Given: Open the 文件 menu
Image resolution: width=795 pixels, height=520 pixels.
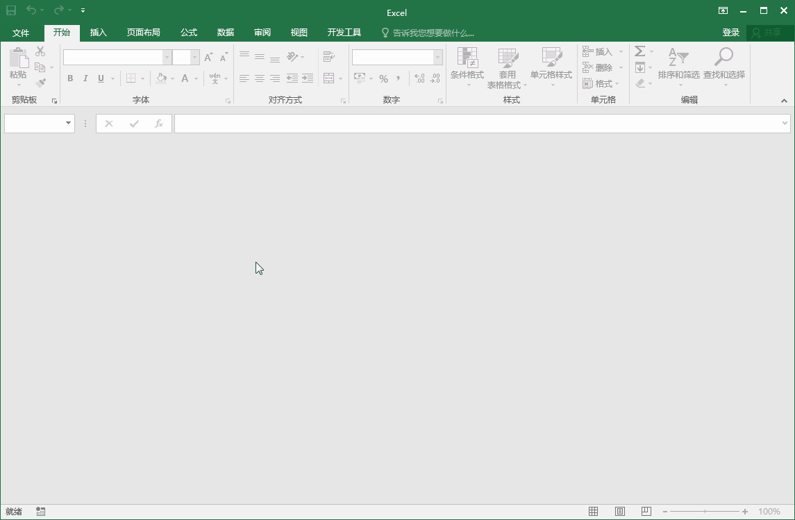Looking at the screenshot, I should 21,32.
